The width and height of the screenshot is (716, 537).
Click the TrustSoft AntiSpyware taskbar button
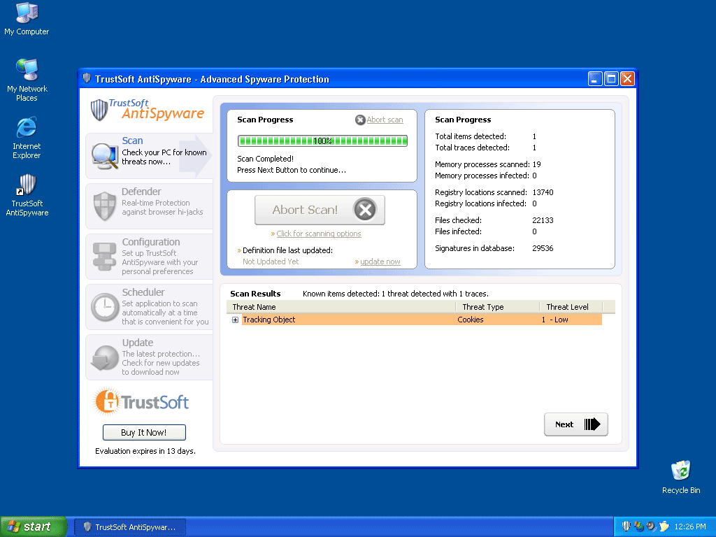tap(130, 527)
